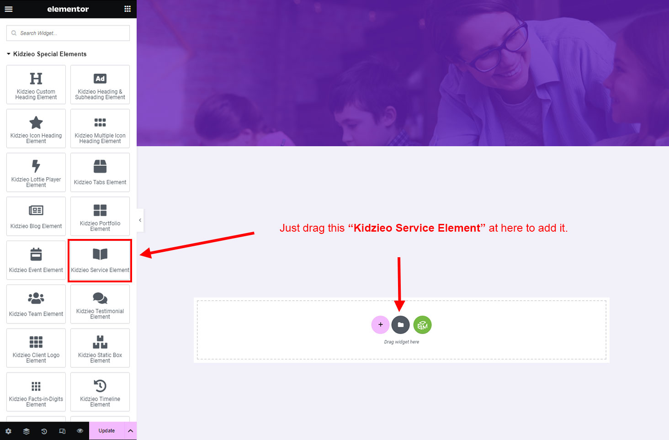Toggle the preview changes eye icon
The width and height of the screenshot is (669, 440).
coord(80,431)
